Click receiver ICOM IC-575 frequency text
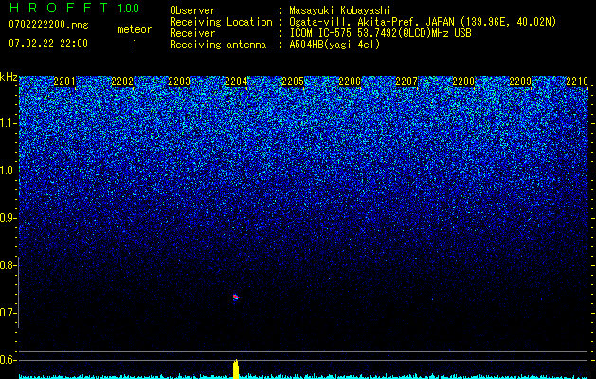Viewport: 596px width, 379px height. tap(380, 33)
